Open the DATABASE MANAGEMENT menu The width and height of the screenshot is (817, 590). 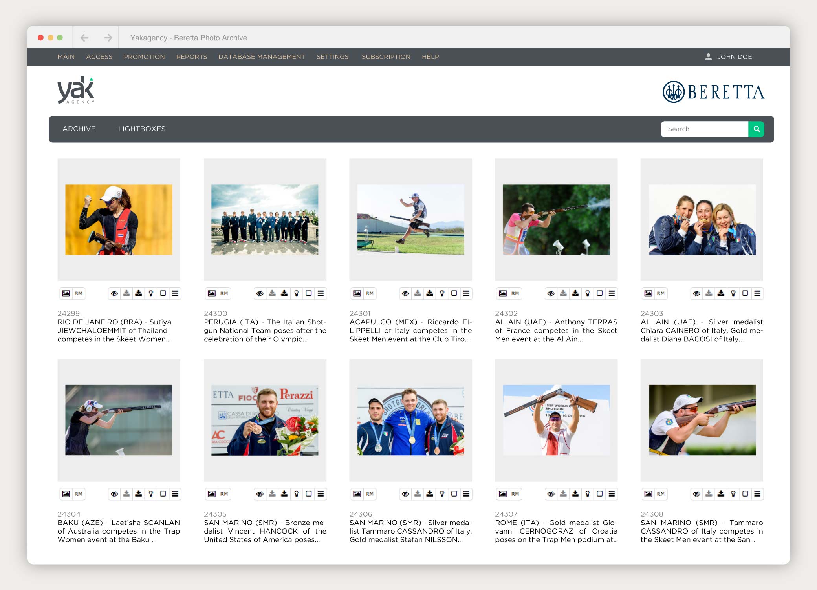262,57
